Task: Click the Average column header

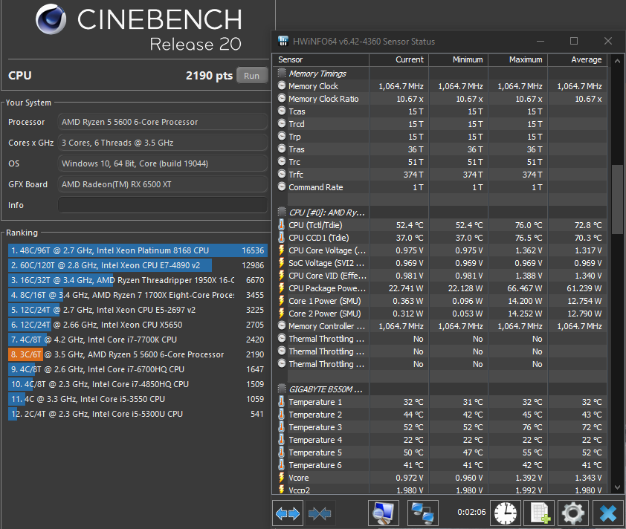Action: 577,59
